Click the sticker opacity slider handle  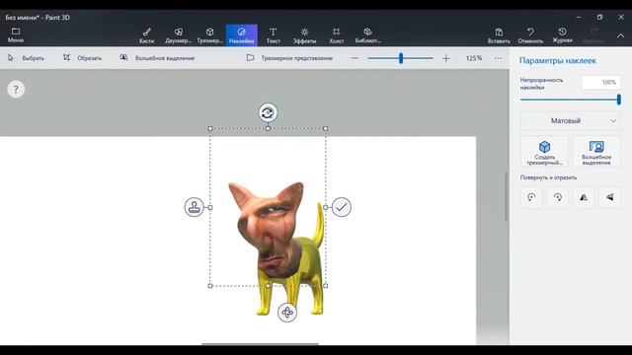619,100
